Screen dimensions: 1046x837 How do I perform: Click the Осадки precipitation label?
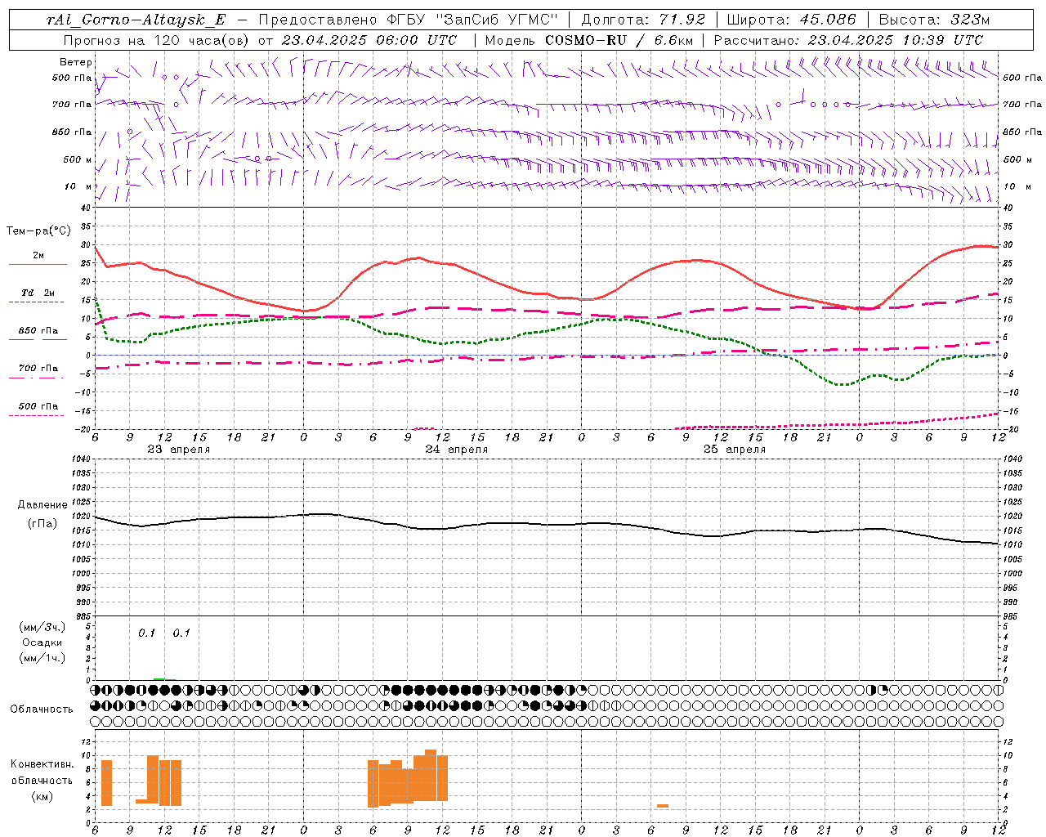(42, 642)
